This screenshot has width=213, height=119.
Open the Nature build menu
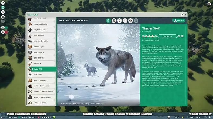[x=109, y=114]
